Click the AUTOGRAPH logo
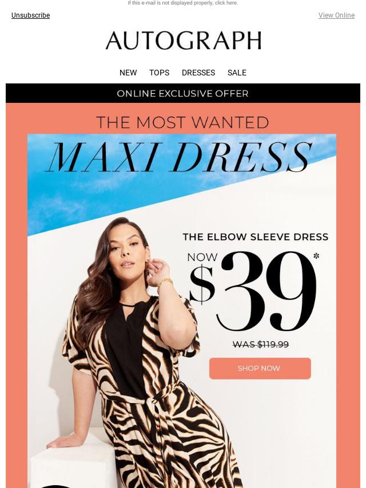This screenshot has width=366, height=488. pyautogui.click(x=183, y=41)
